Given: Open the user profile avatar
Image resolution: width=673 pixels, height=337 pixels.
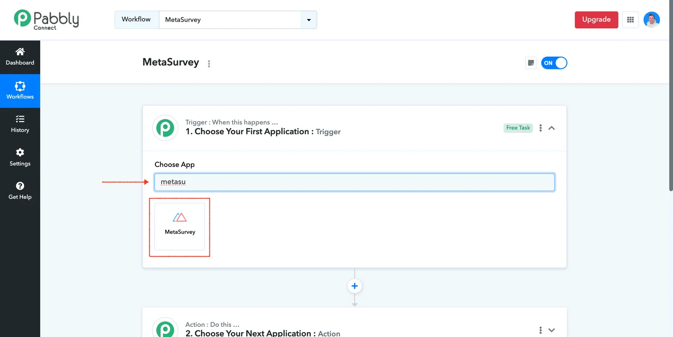Looking at the screenshot, I should pyautogui.click(x=652, y=19).
